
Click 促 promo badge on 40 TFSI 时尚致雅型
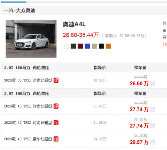(x=56, y=123)
